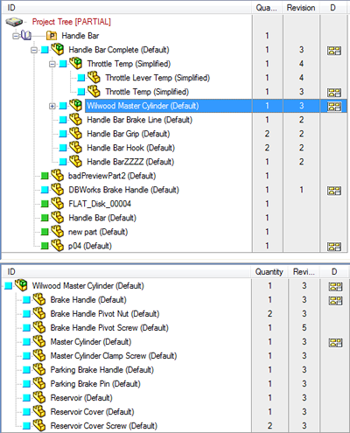Screen dimensions: 350x433
Task: Click assembly icon of highlighted Wilwood Master Cylinder
Action: point(76,105)
